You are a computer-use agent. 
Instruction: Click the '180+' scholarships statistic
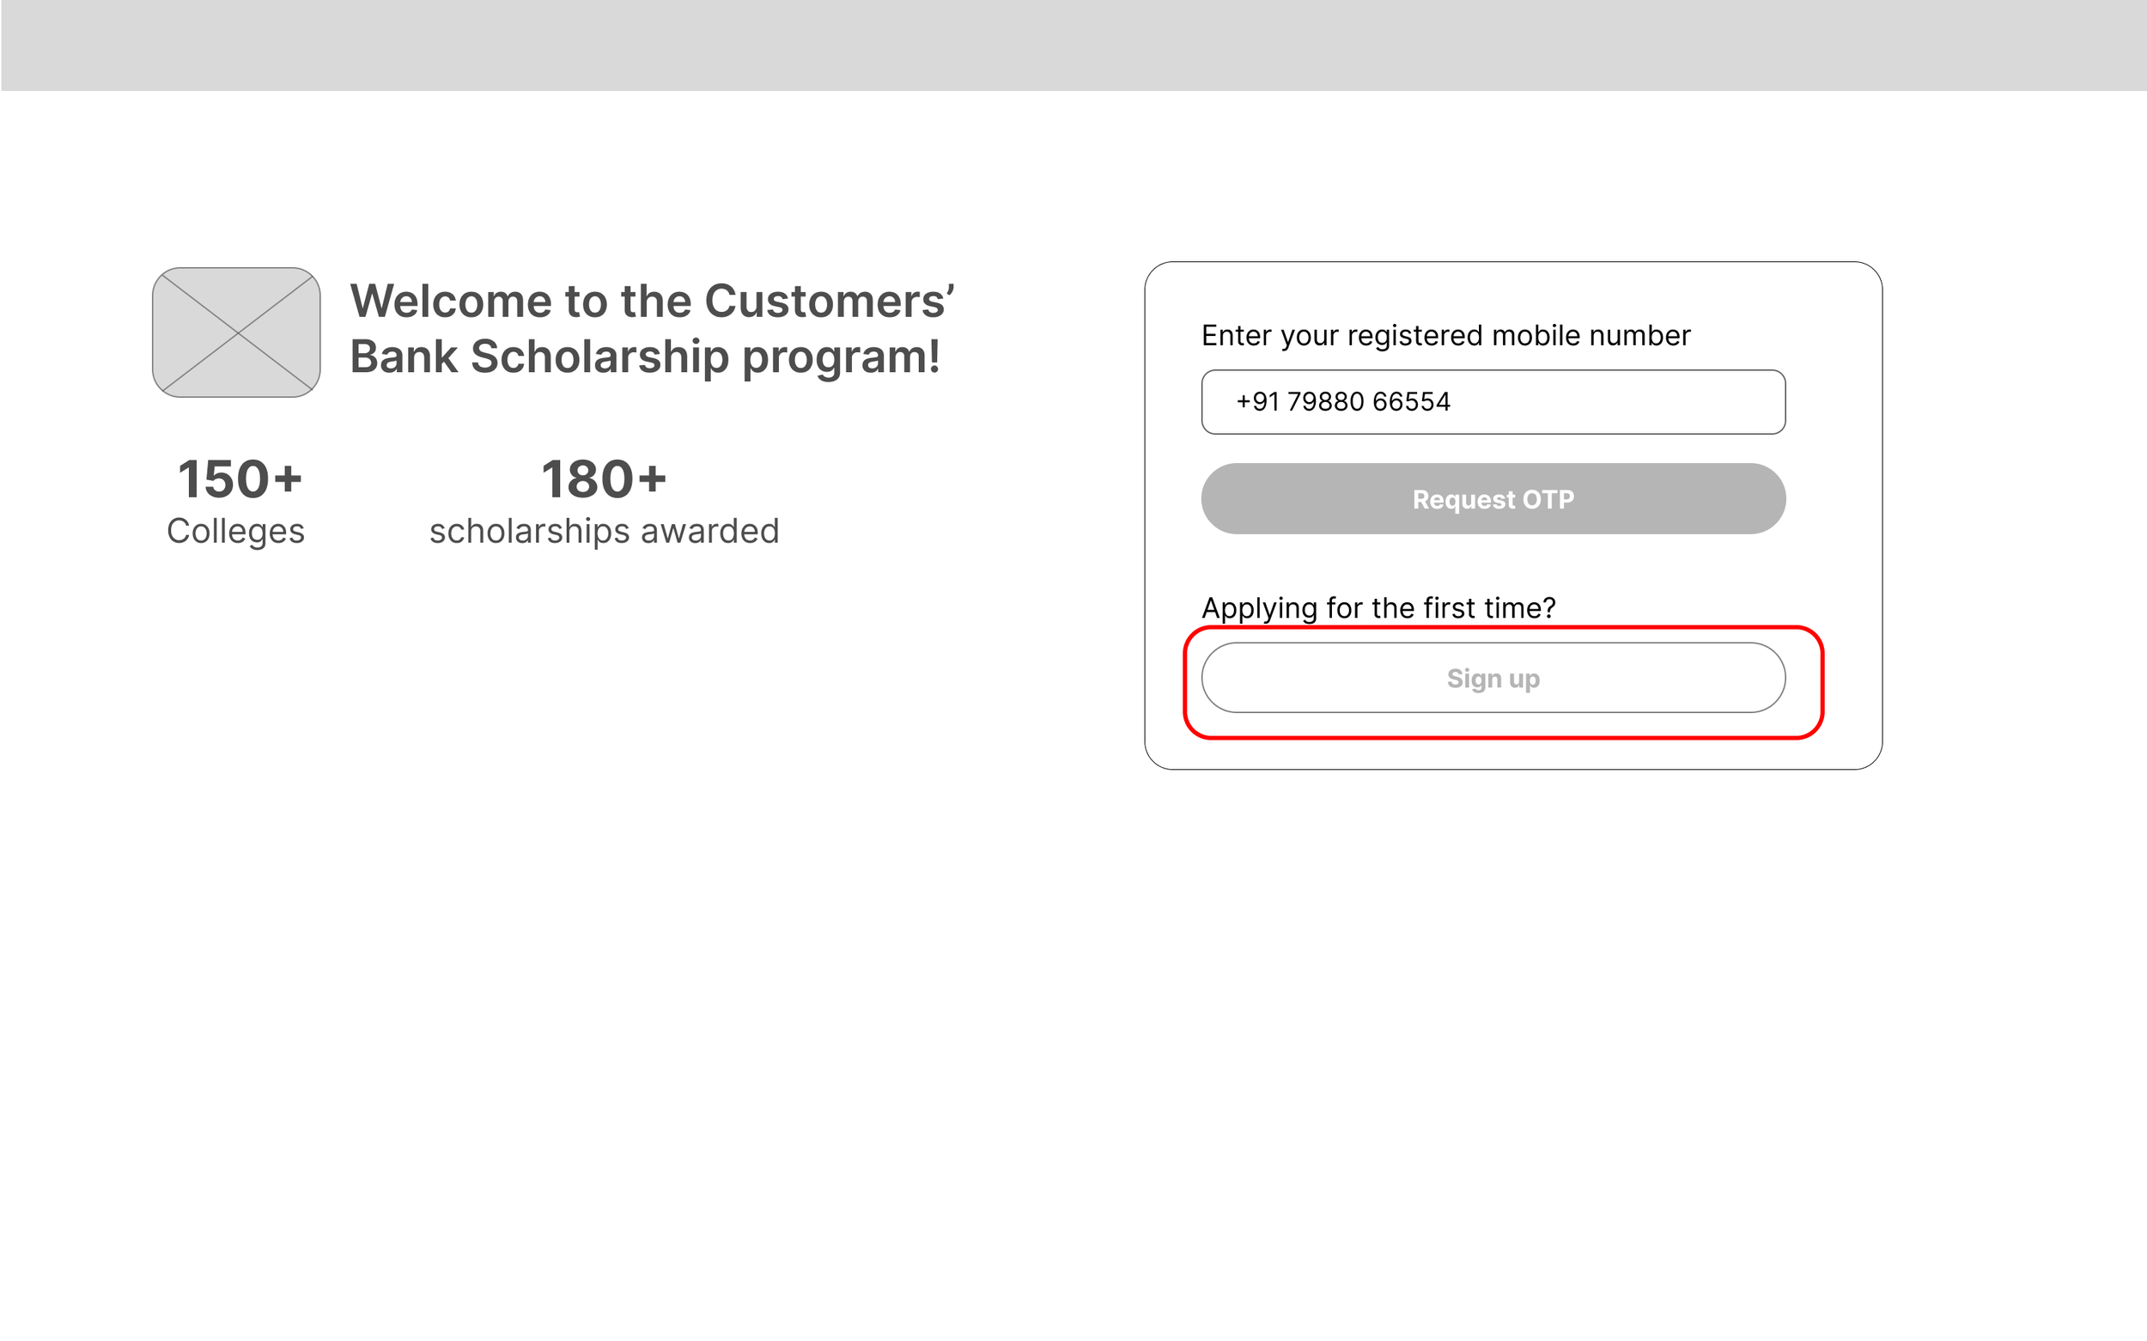tap(604, 480)
